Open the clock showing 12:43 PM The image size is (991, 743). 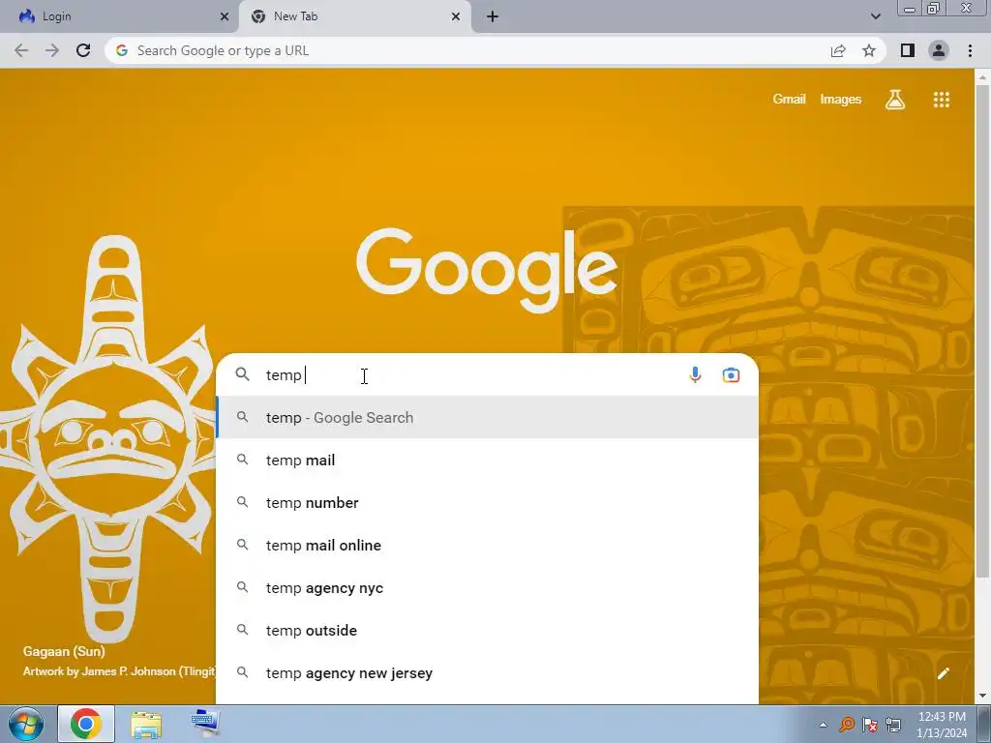942,725
